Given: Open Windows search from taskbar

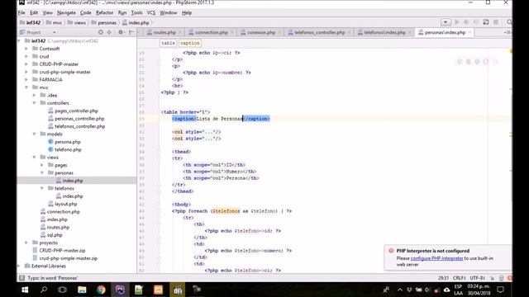Looking at the screenshot, I should point(44,290).
